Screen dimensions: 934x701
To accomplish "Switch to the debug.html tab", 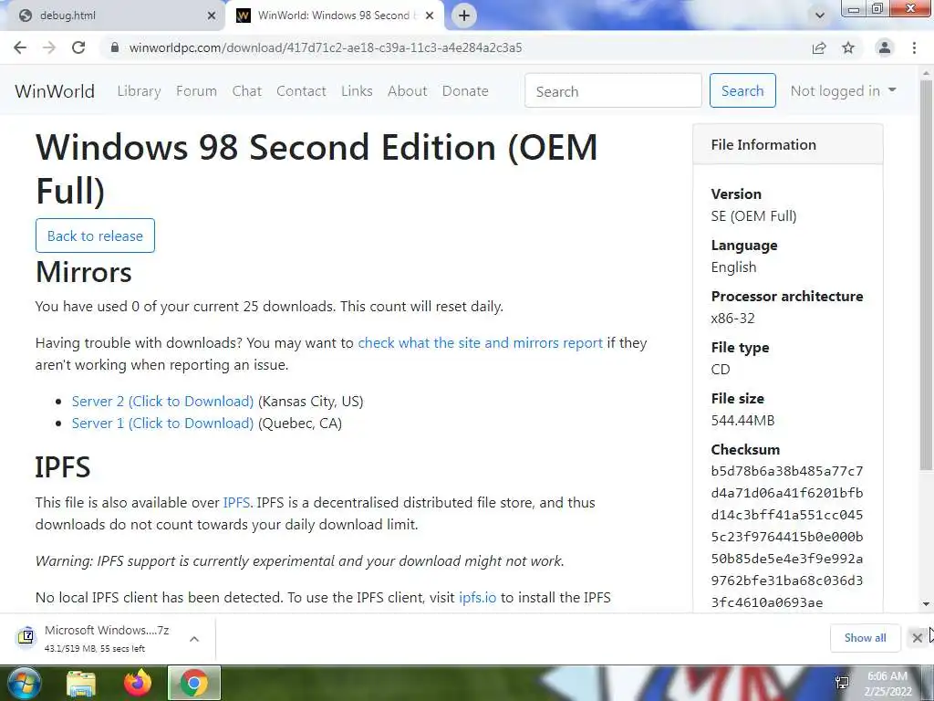I will pyautogui.click(x=113, y=16).
